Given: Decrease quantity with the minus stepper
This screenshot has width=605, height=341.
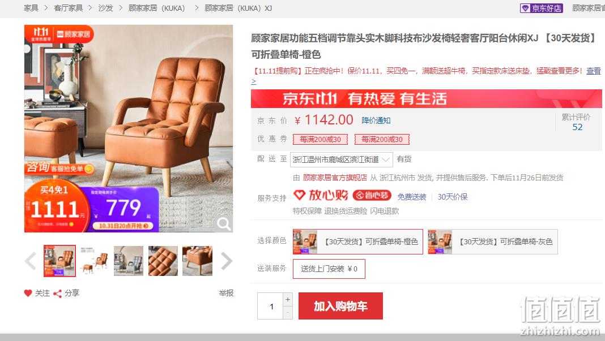Looking at the screenshot, I should pyautogui.click(x=287, y=313).
